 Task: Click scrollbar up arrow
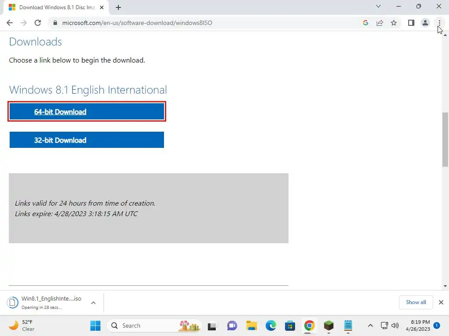(x=445, y=35)
